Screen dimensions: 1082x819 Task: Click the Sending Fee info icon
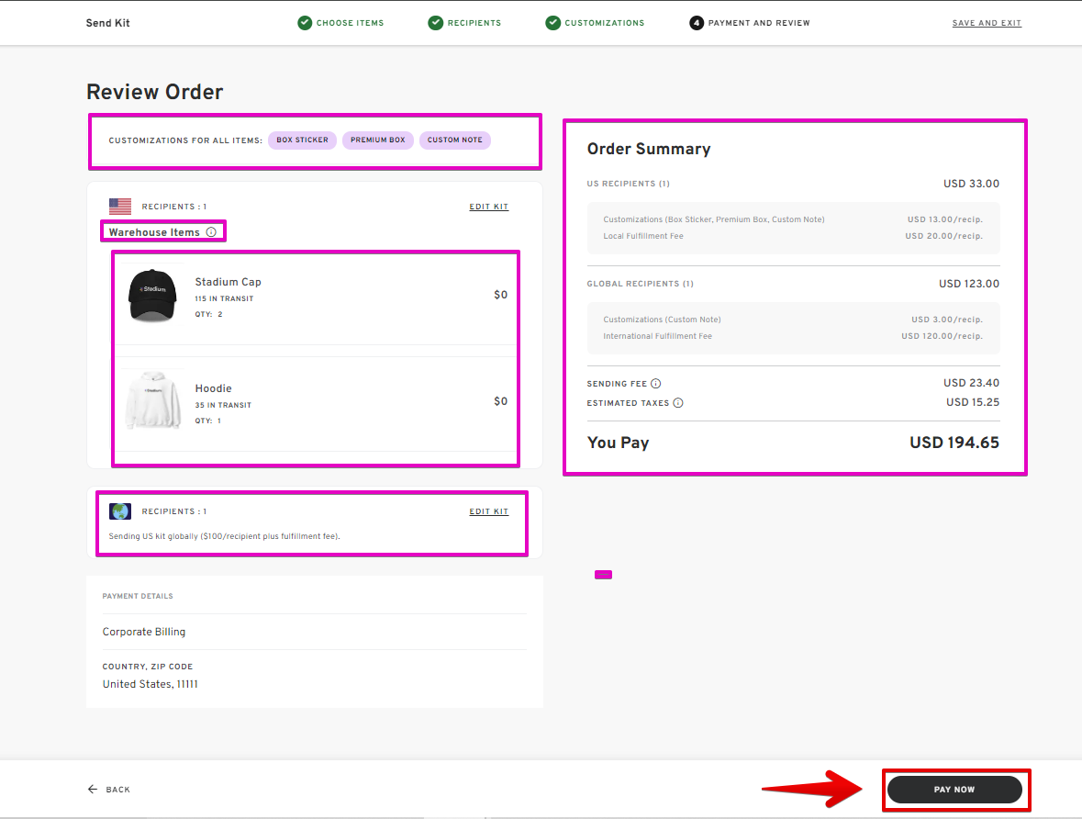[x=655, y=384]
